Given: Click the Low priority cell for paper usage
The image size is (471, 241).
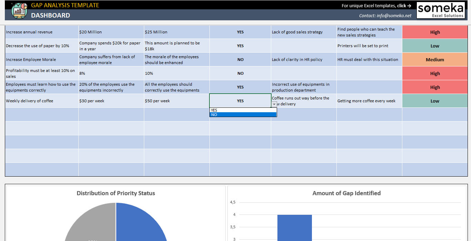Looking at the screenshot, I should pyautogui.click(x=435, y=46).
